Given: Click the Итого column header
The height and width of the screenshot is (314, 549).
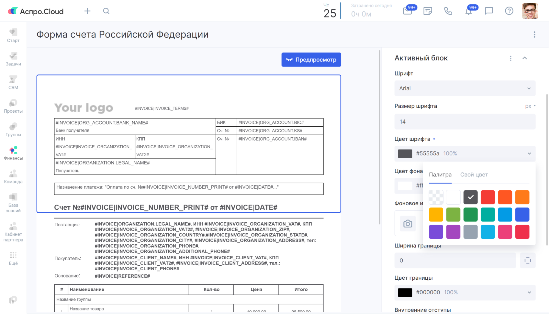Looking at the screenshot, I should click(x=301, y=290).
